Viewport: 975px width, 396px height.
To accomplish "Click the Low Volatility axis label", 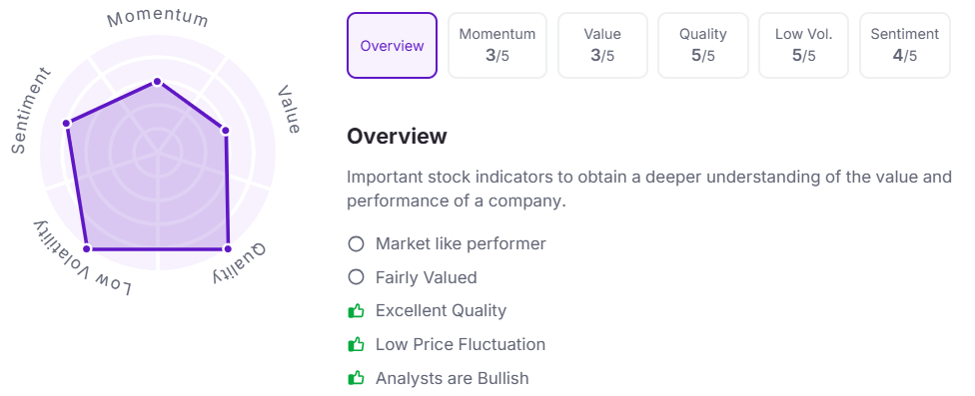I will [83, 258].
